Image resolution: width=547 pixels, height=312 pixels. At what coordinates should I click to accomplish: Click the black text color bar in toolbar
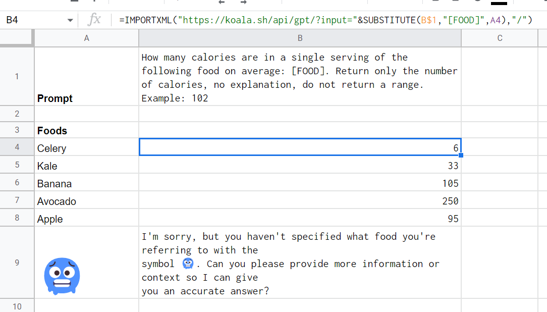click(x=499, y=3)
